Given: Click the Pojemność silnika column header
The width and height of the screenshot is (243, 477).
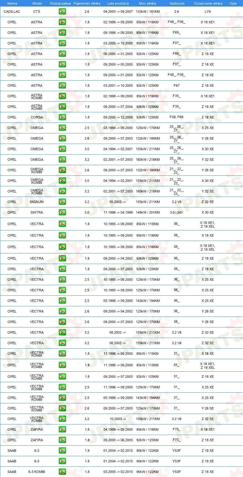Looking at the screenshot, I should [x=87, y=3].
